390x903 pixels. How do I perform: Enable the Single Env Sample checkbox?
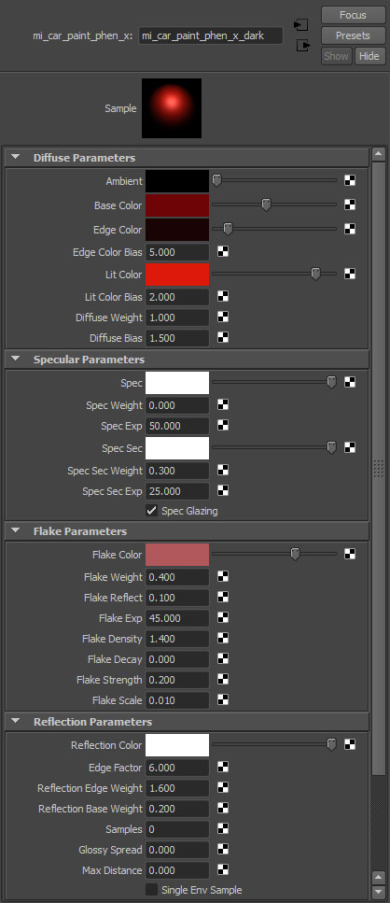pos(151,890)
